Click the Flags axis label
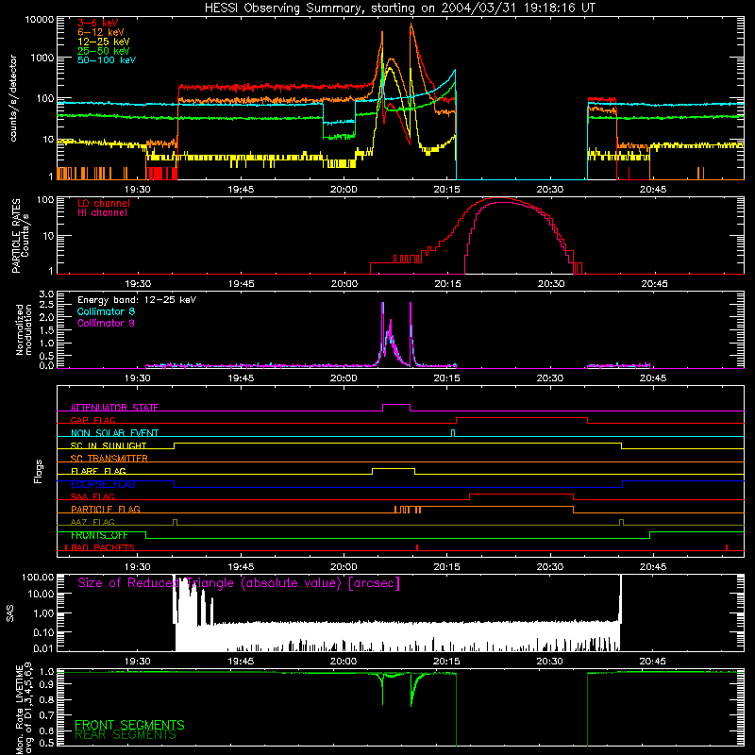 coord(39,471)
